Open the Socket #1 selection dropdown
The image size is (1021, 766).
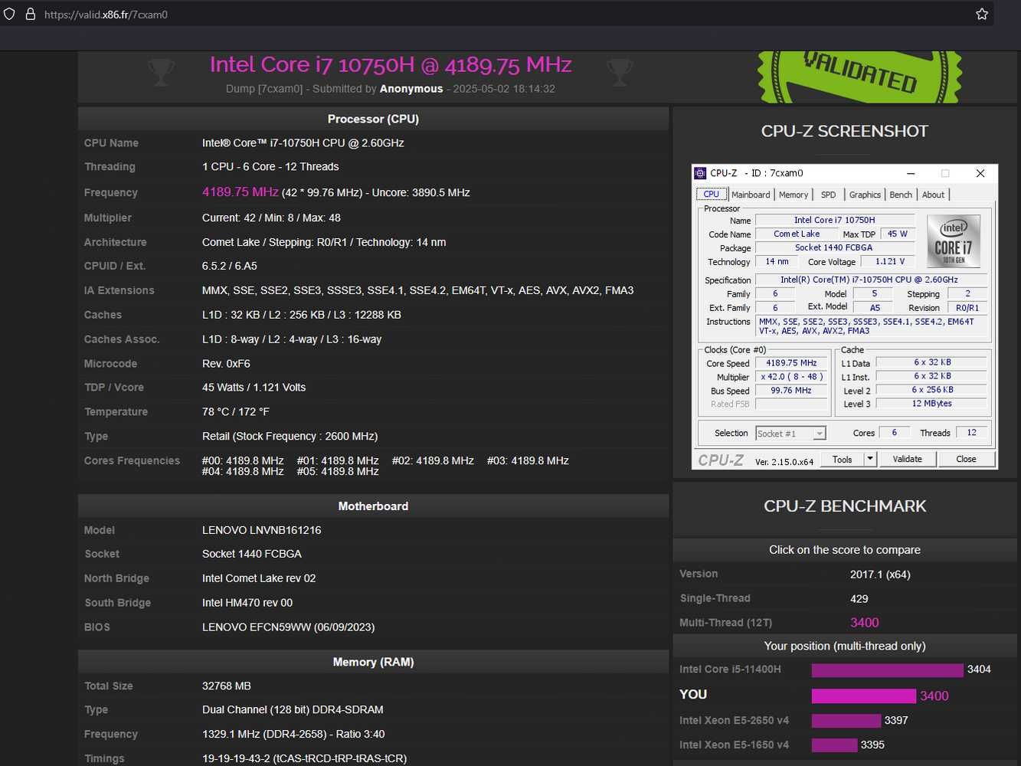(790, 434)
